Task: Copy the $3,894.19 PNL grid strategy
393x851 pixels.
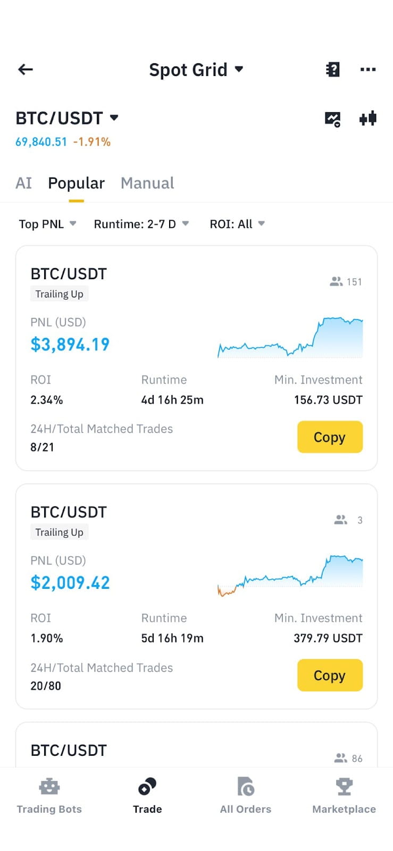Action: (x=330, y=437)
